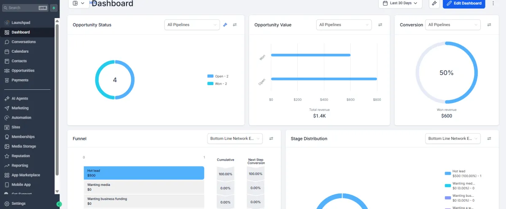Open the three-dot more options menu
This screenshot has height=209, width=506.
point(493,3)
